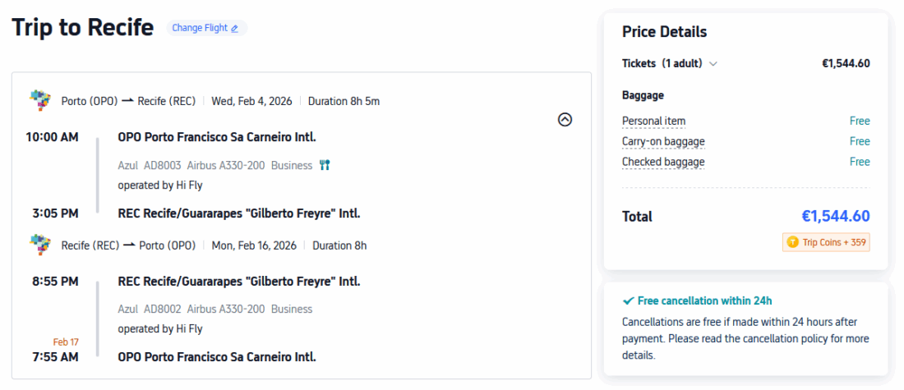Click the Carry-on baggage link
This screenshot has height=390, width=904.
pos(663,141)
